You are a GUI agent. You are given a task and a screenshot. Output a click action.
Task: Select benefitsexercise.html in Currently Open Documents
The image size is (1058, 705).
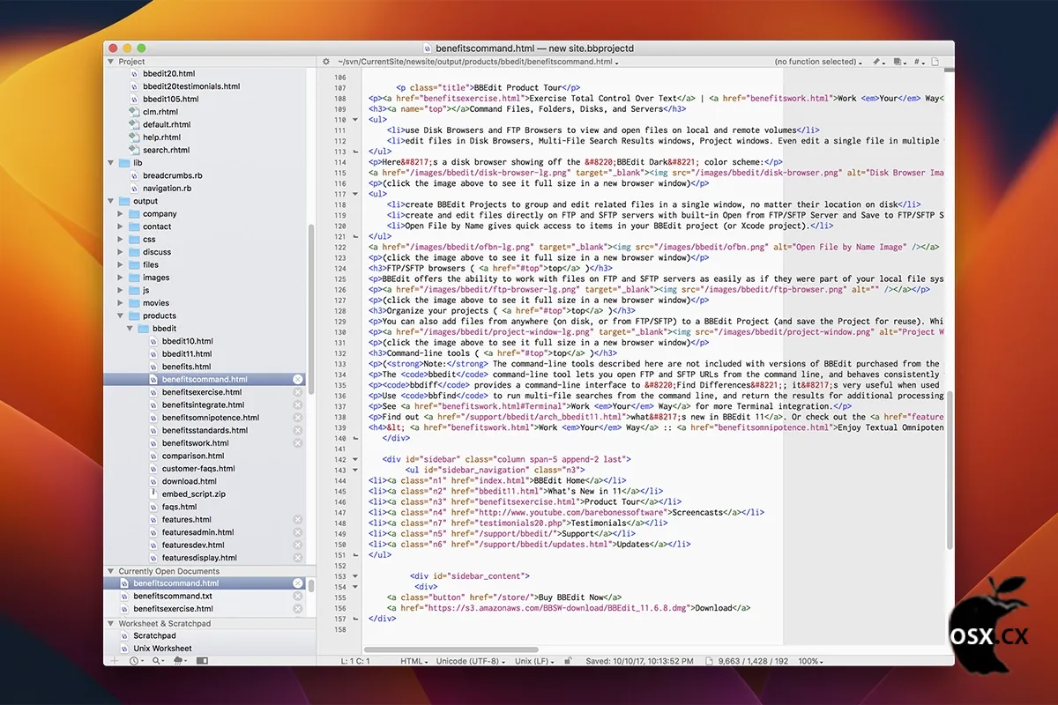[173, 609]
